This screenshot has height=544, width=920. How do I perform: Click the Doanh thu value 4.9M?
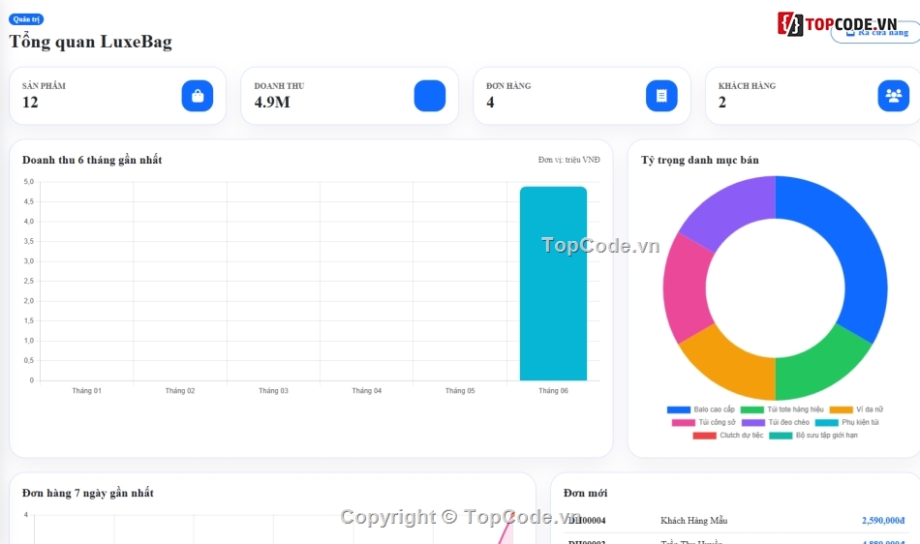[x=272, y=102]
